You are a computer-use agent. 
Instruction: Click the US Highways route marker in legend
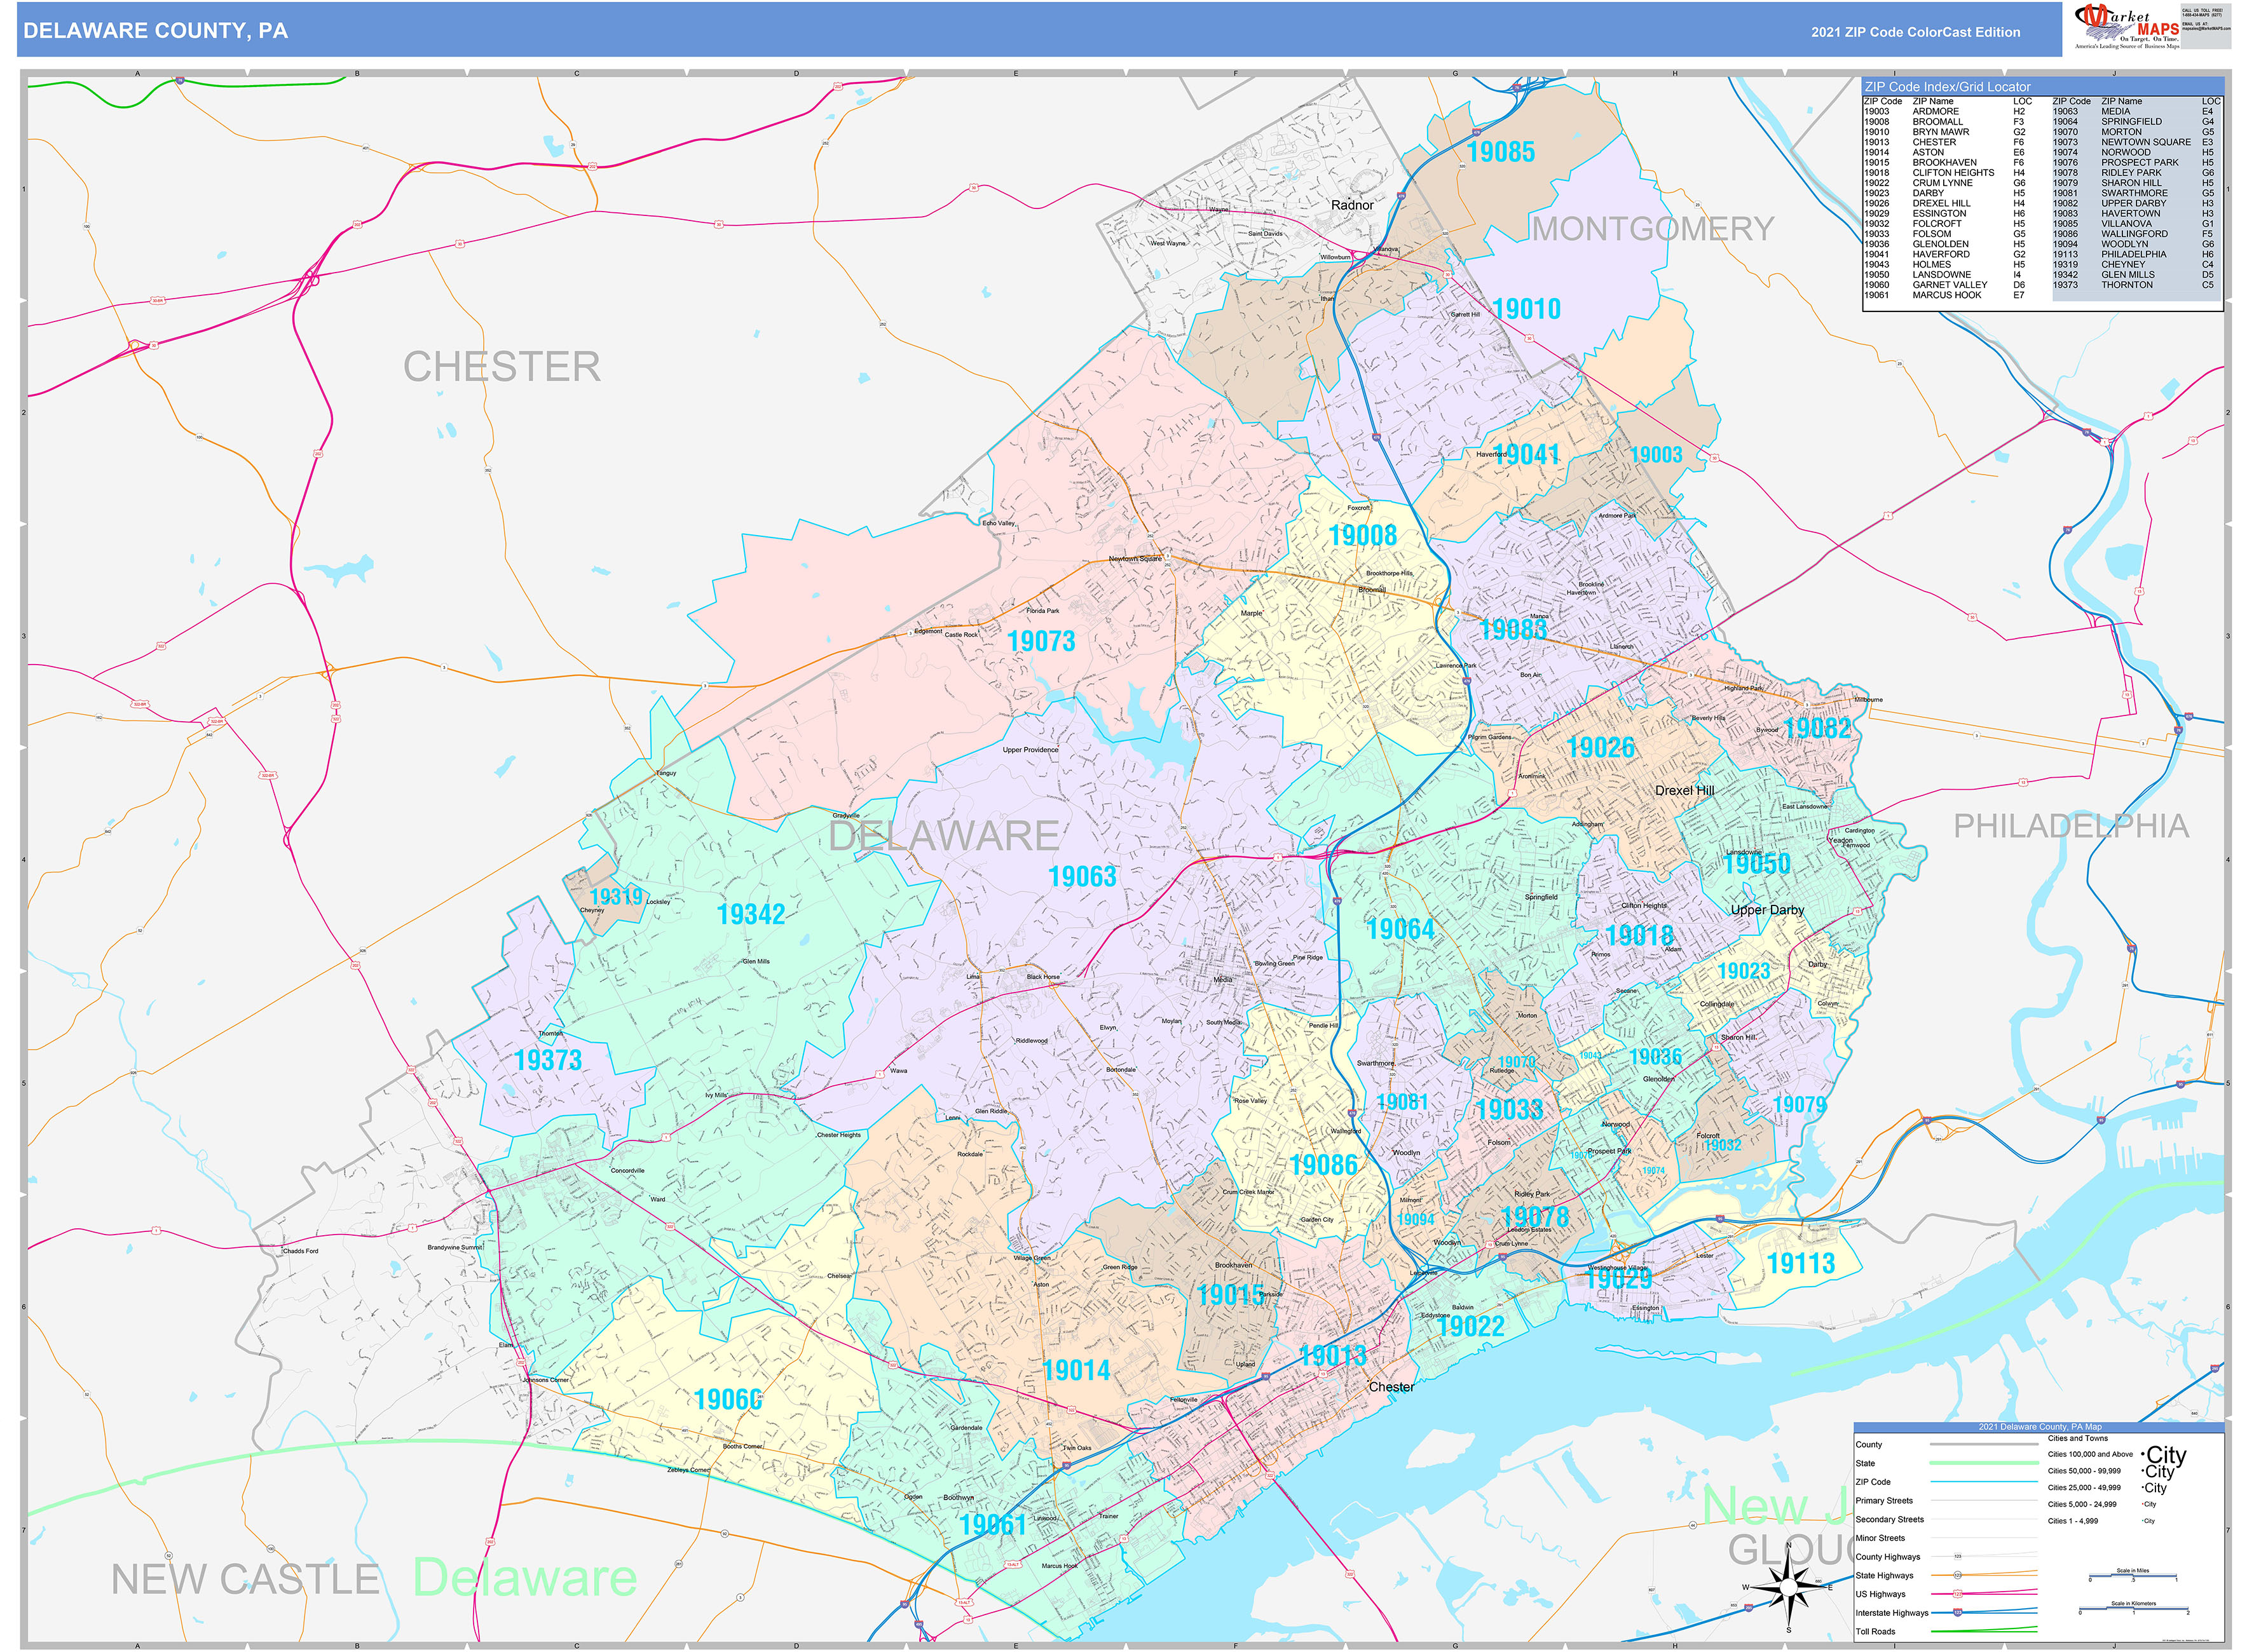pyautogui.click(x=1958, y=1594)
